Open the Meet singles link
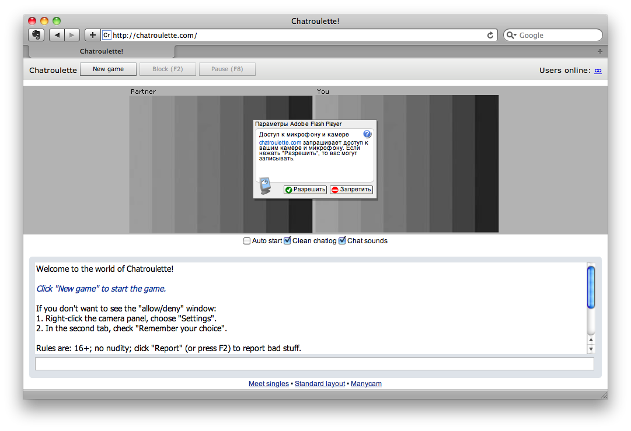631x431 pixels. coord(269,384)
